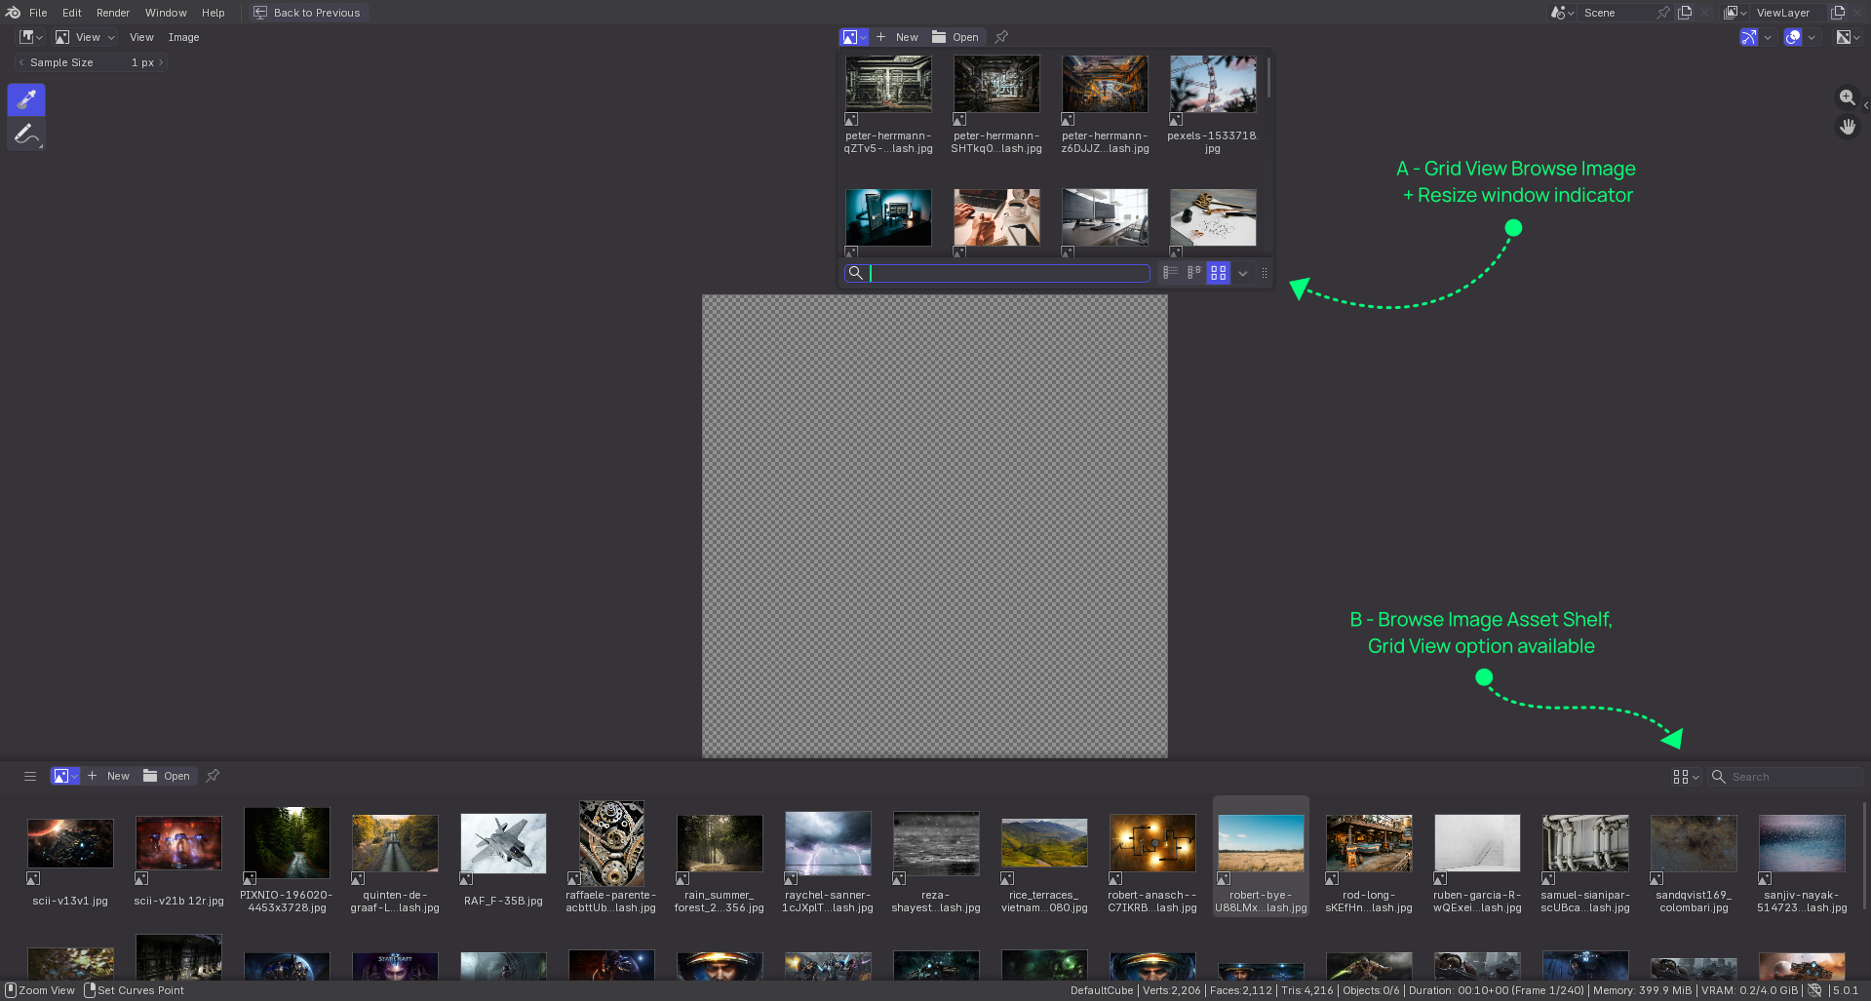Click New in the asset shelf header

tap(108, 776)
